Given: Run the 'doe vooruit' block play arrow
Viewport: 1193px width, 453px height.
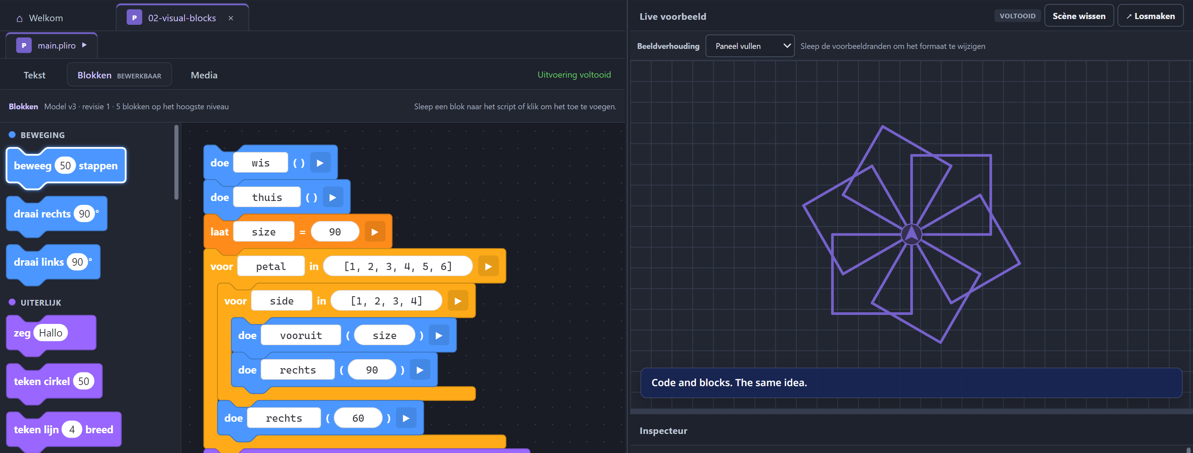Looking at the screenshot, I should coord(438,335).
